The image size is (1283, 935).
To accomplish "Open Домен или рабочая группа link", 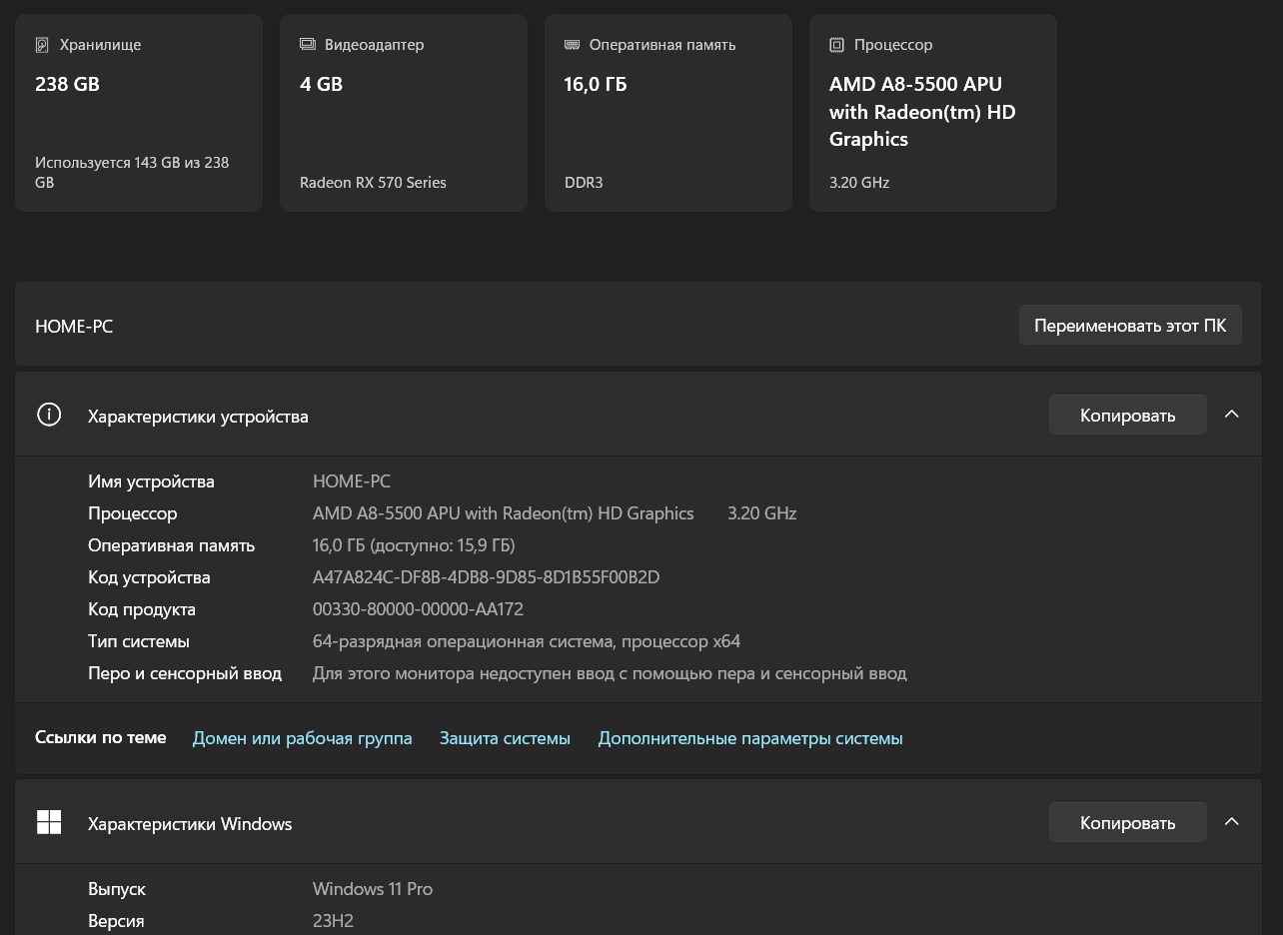I will click(303, 738).
